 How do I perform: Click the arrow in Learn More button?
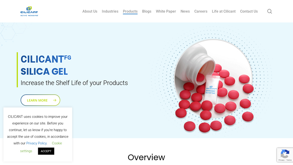tap(55, 100)
